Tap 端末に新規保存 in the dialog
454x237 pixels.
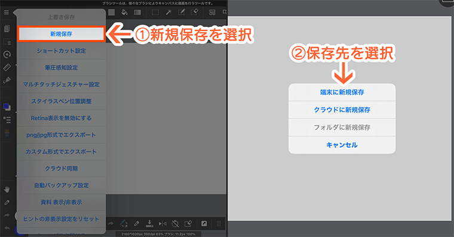pyautogui.click(x=342, y=92)
